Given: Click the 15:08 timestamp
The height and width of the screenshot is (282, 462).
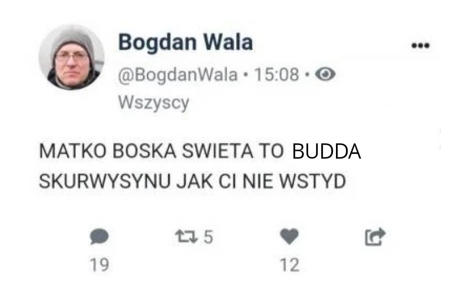Looking at the screenshot, I should 276,74.
